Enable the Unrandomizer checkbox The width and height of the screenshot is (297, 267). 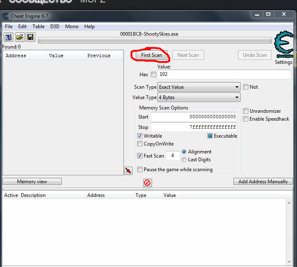[x=245, y=111]
